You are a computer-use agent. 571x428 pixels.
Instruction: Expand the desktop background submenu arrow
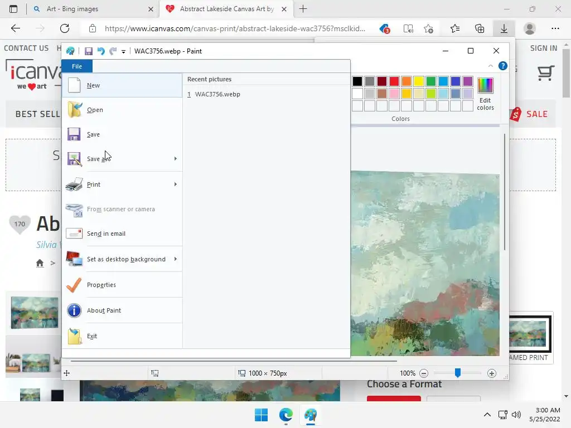[x=176, y=259]
